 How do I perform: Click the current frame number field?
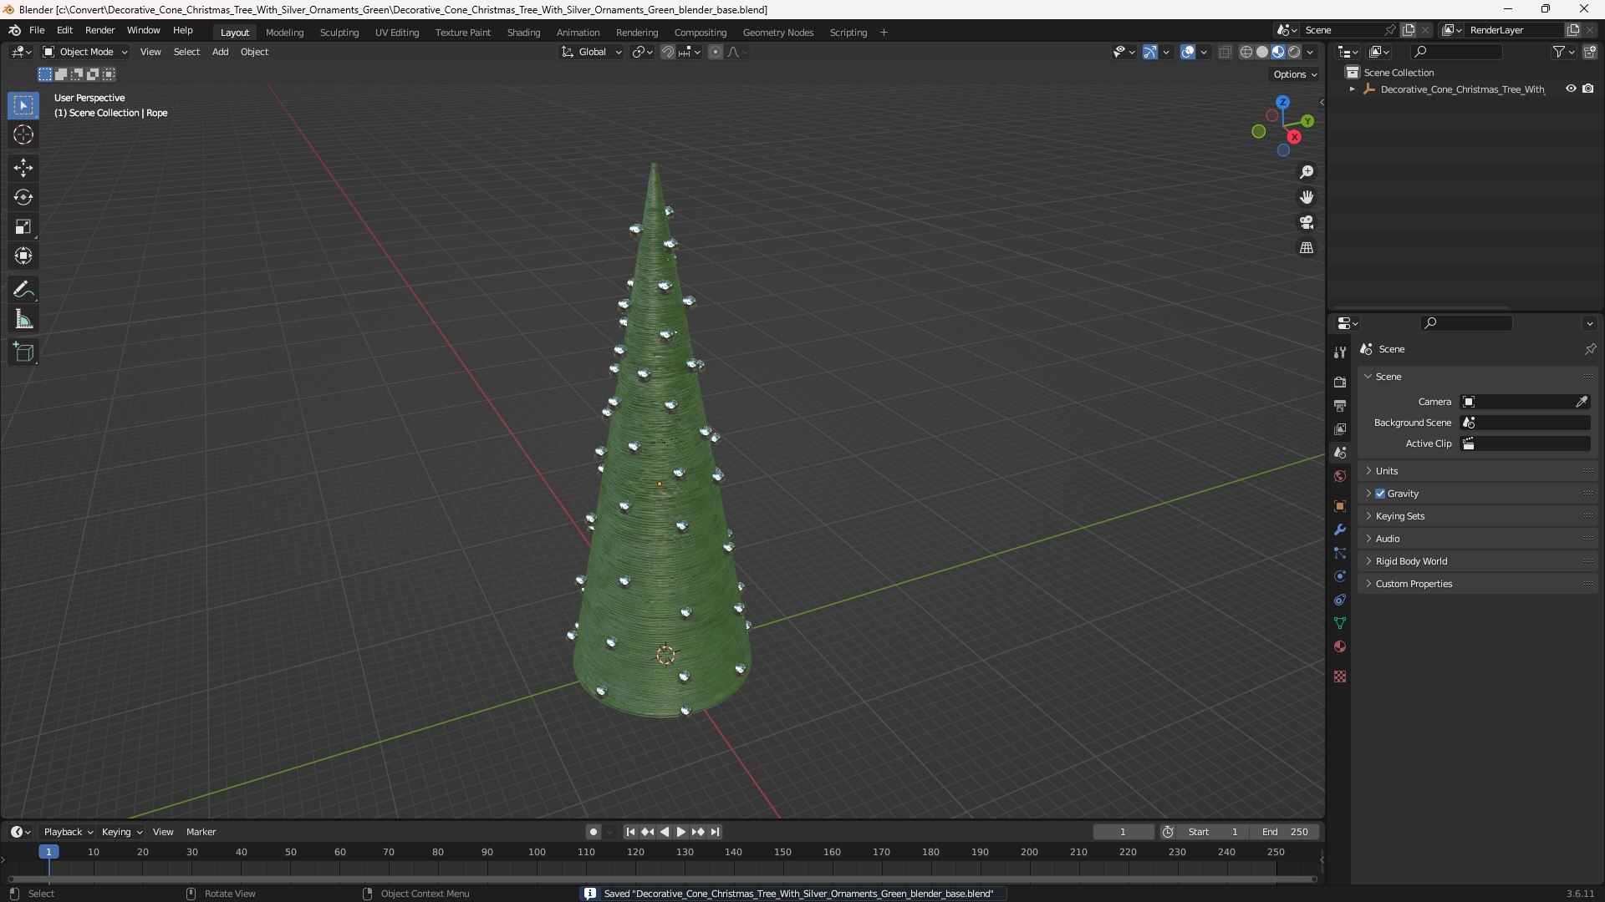coord(1123,832)
